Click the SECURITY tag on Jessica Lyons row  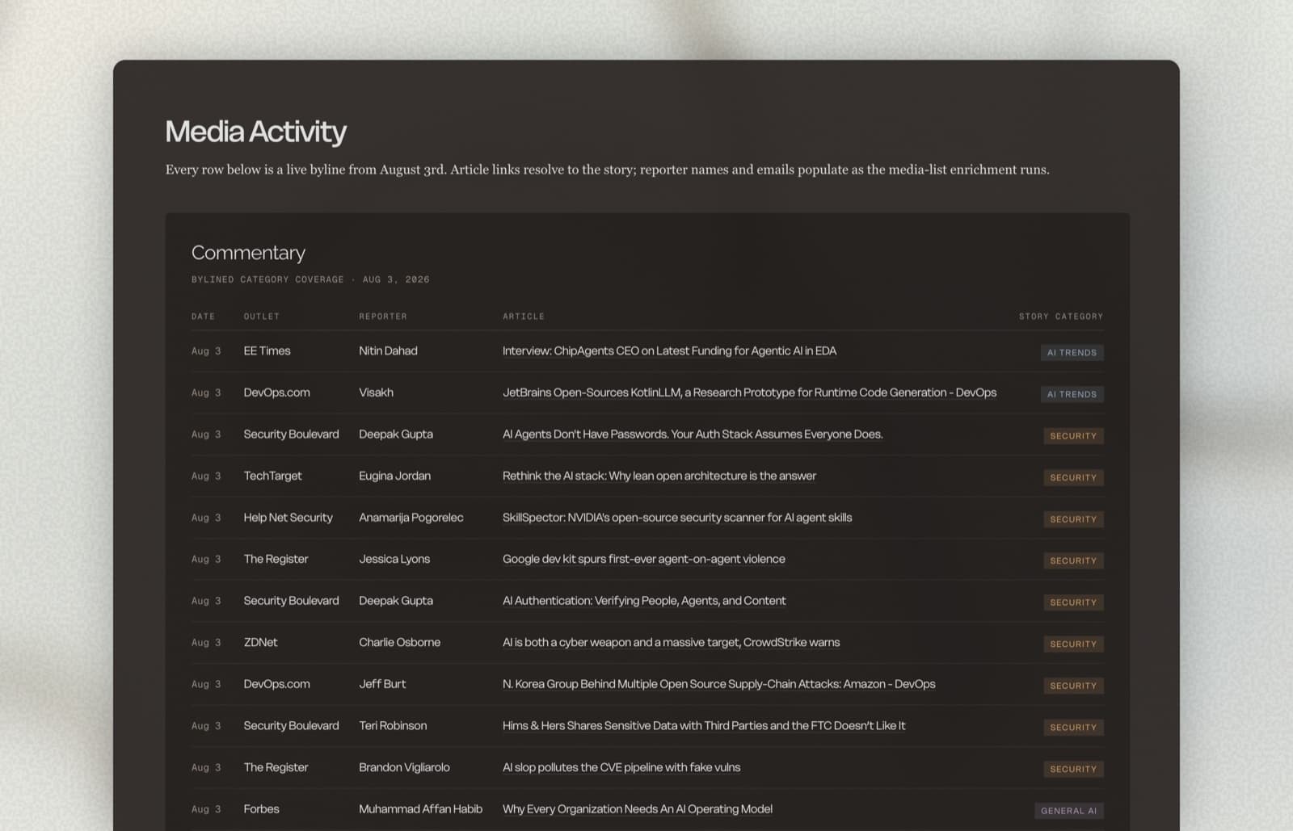[x=1073, y=561]
